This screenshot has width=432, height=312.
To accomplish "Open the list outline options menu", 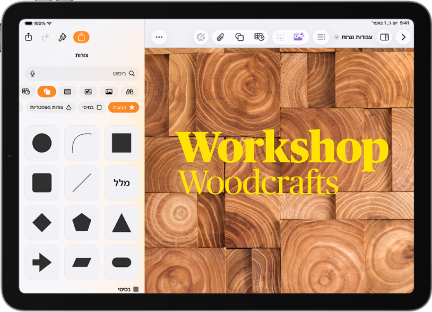I will 321,37.
